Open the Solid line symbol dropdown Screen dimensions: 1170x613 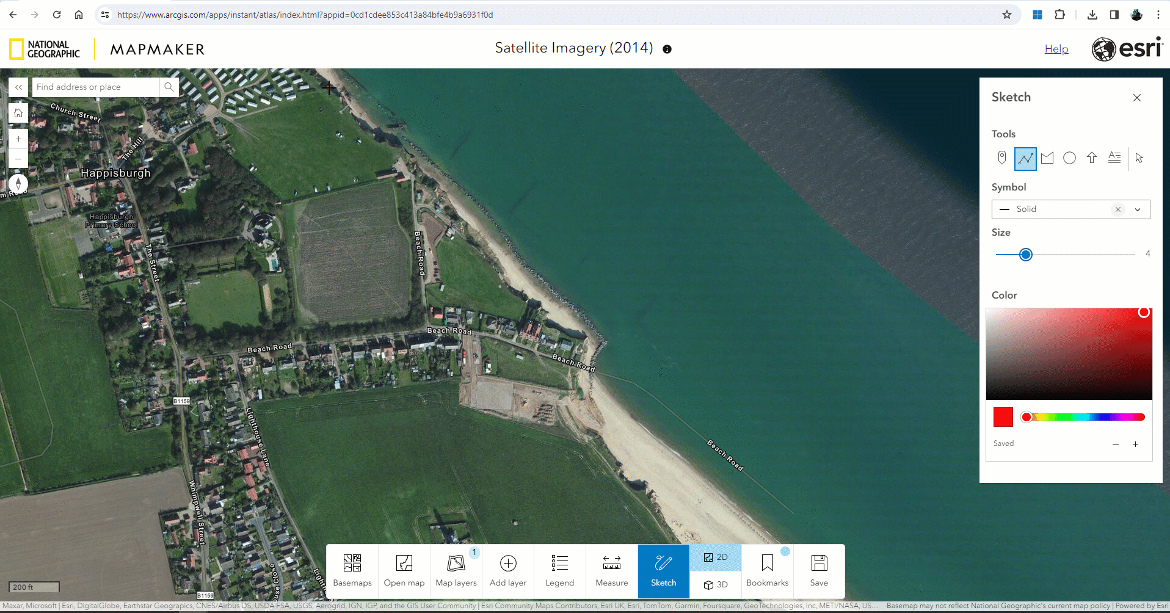click(1138, 209)
